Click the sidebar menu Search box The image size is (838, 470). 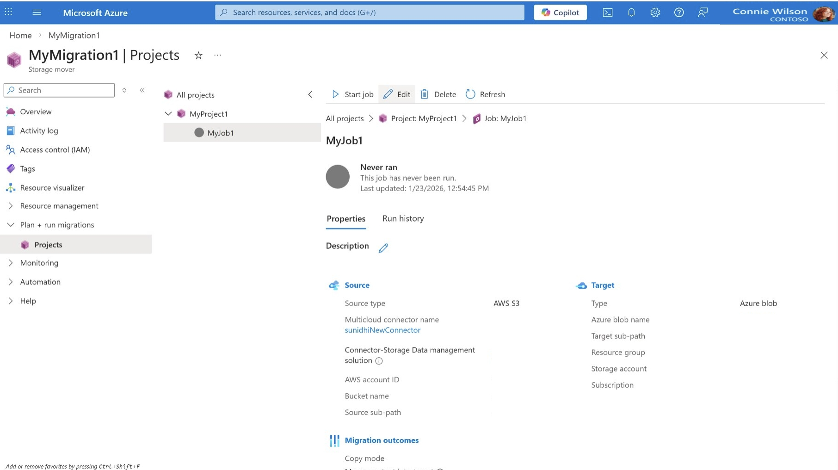click(59, 90)
